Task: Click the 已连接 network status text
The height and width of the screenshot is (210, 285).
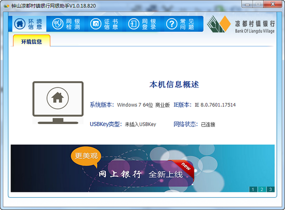Action: coord(208,124)
